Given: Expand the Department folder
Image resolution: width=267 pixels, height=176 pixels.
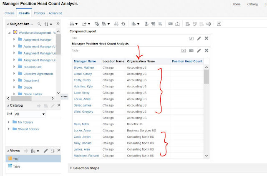Looking at the screenshot, I should click(x=14, y=80).
